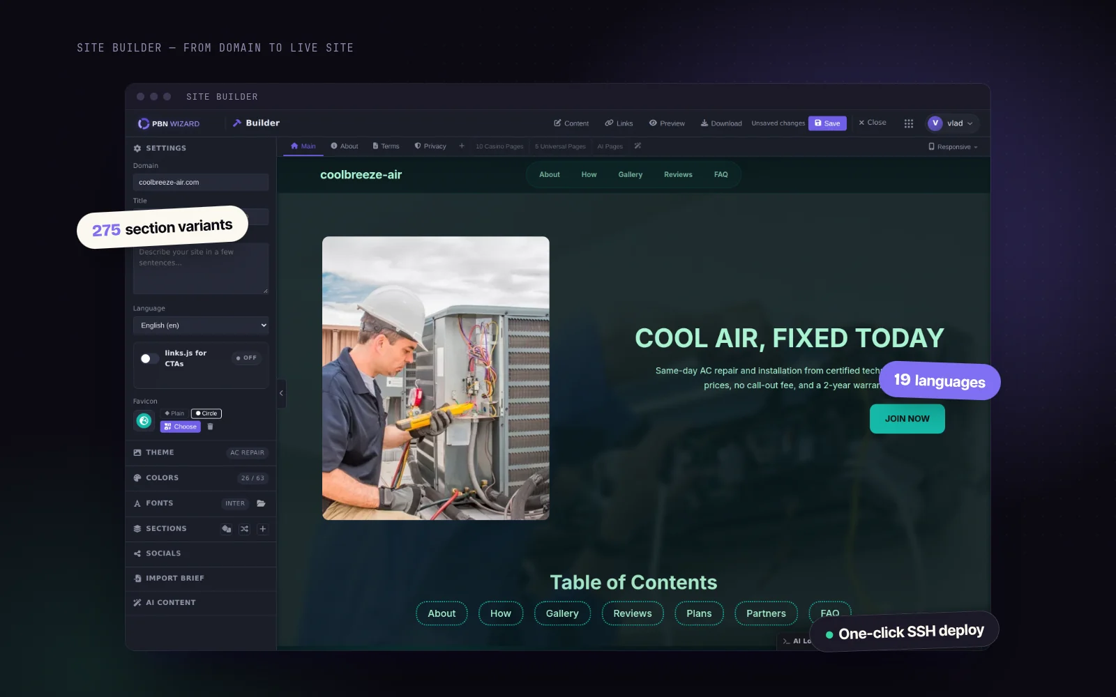Screen dimensions: 1116x697
Task: Shuffle sections order icon
Action: pos(244,529)
